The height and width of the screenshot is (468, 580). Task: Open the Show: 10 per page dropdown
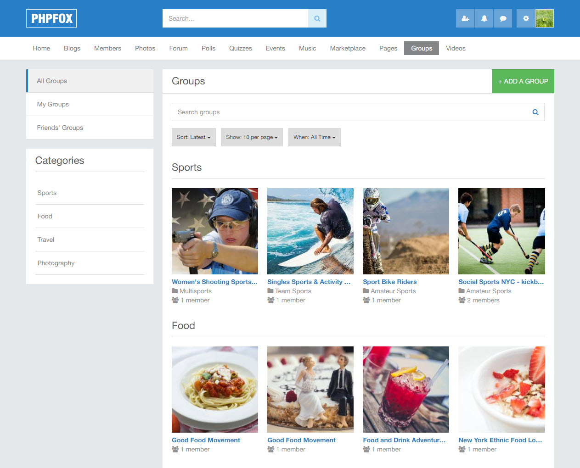tap(252, 137)
